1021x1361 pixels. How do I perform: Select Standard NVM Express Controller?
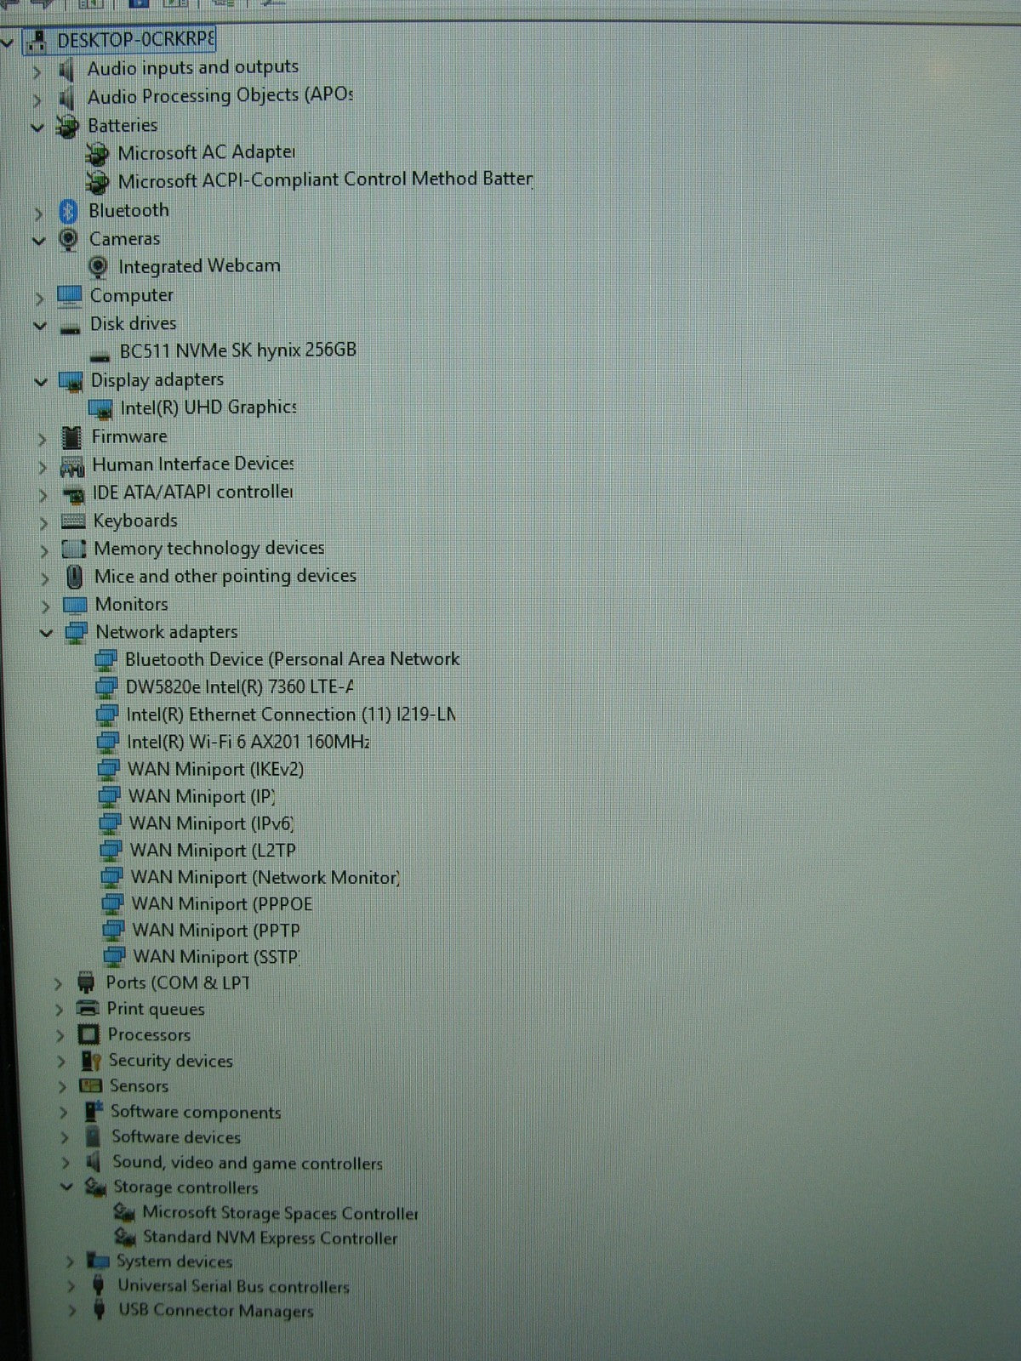click(x=269, y=1238)
